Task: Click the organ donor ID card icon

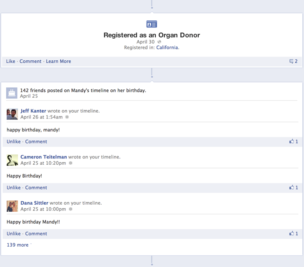Action: pos(152,24)
